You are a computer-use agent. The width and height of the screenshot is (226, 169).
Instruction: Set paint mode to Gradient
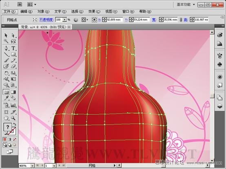10,139
